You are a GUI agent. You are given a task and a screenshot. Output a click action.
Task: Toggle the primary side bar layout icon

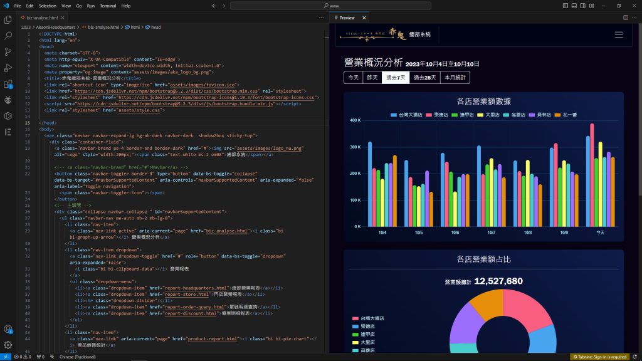coord(565,6)
